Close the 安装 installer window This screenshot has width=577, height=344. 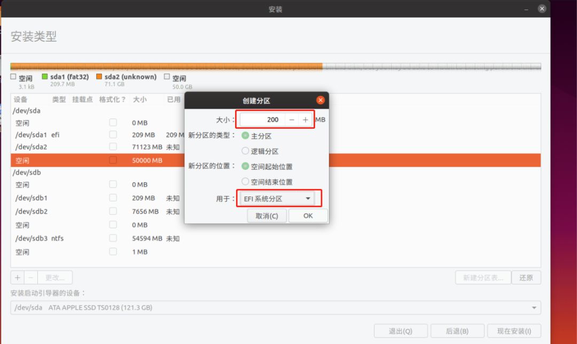(x=542, y=9)
